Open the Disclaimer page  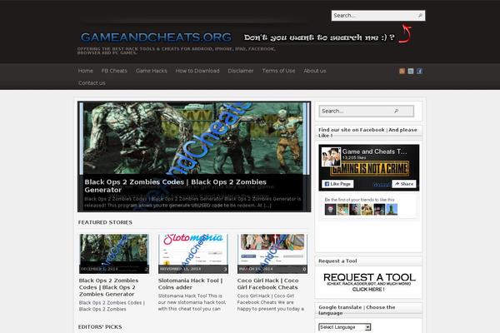point(241,71)
